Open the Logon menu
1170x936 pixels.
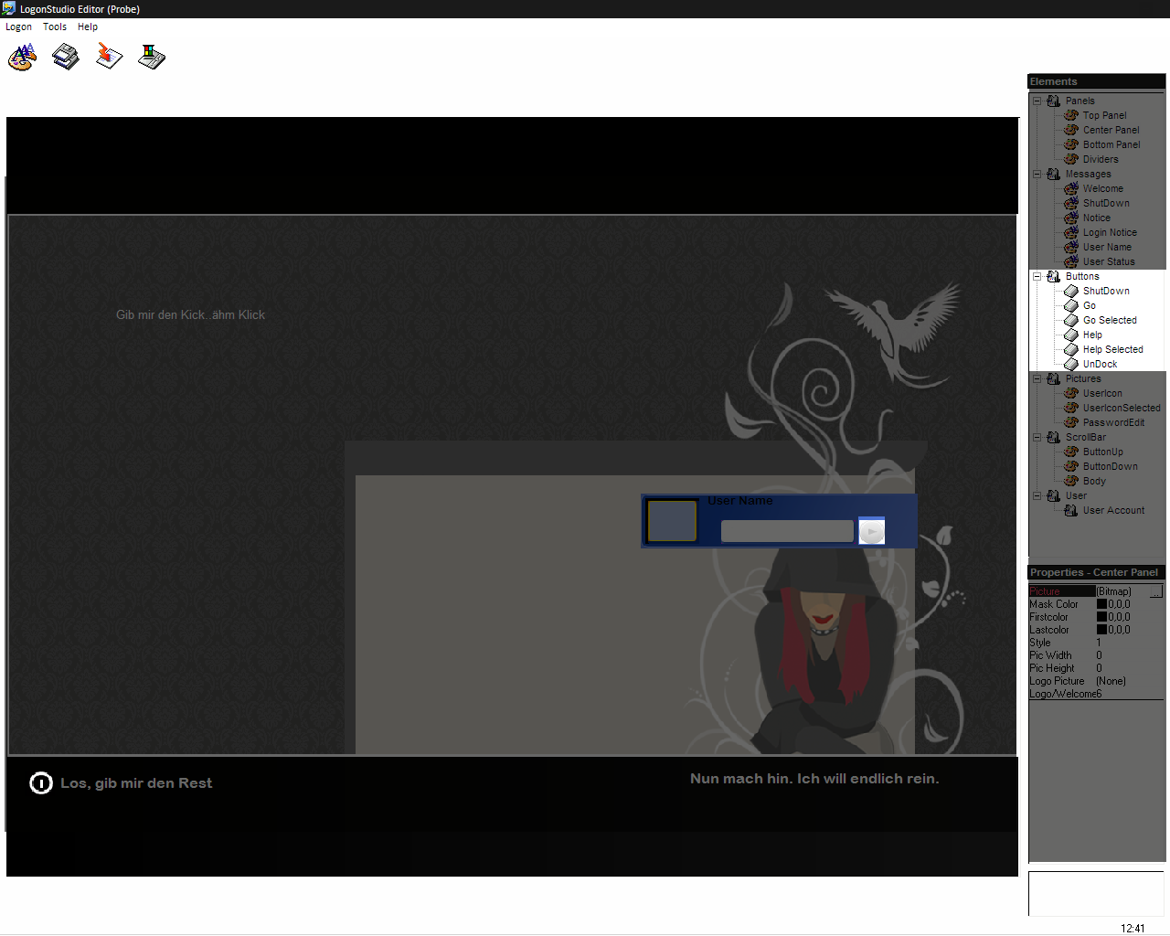18,27
